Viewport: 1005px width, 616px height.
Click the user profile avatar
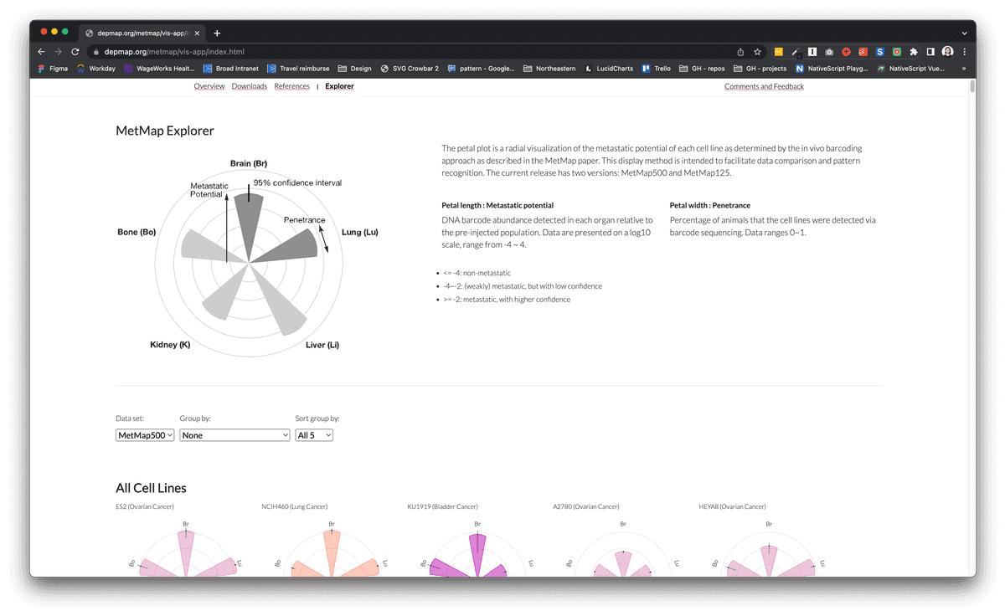click(x=948, y=52)
